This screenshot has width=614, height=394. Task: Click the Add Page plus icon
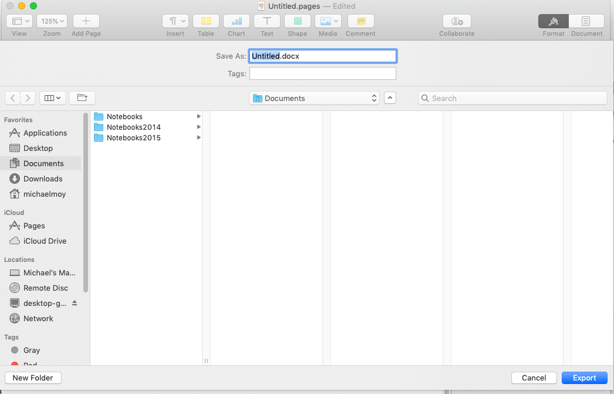tap(86, 21)
